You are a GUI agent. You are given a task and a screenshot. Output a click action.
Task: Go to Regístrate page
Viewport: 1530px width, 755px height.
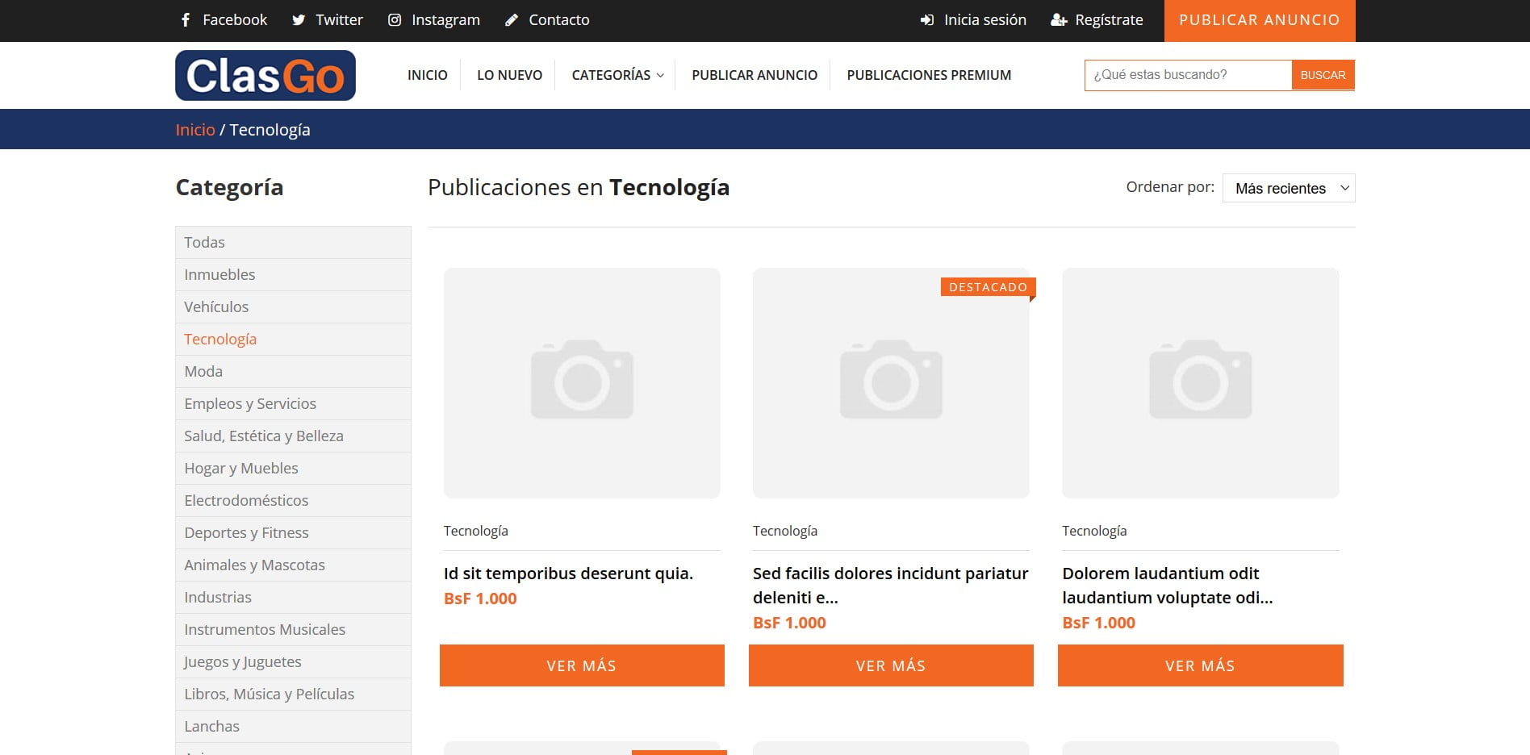[1109, 19]
